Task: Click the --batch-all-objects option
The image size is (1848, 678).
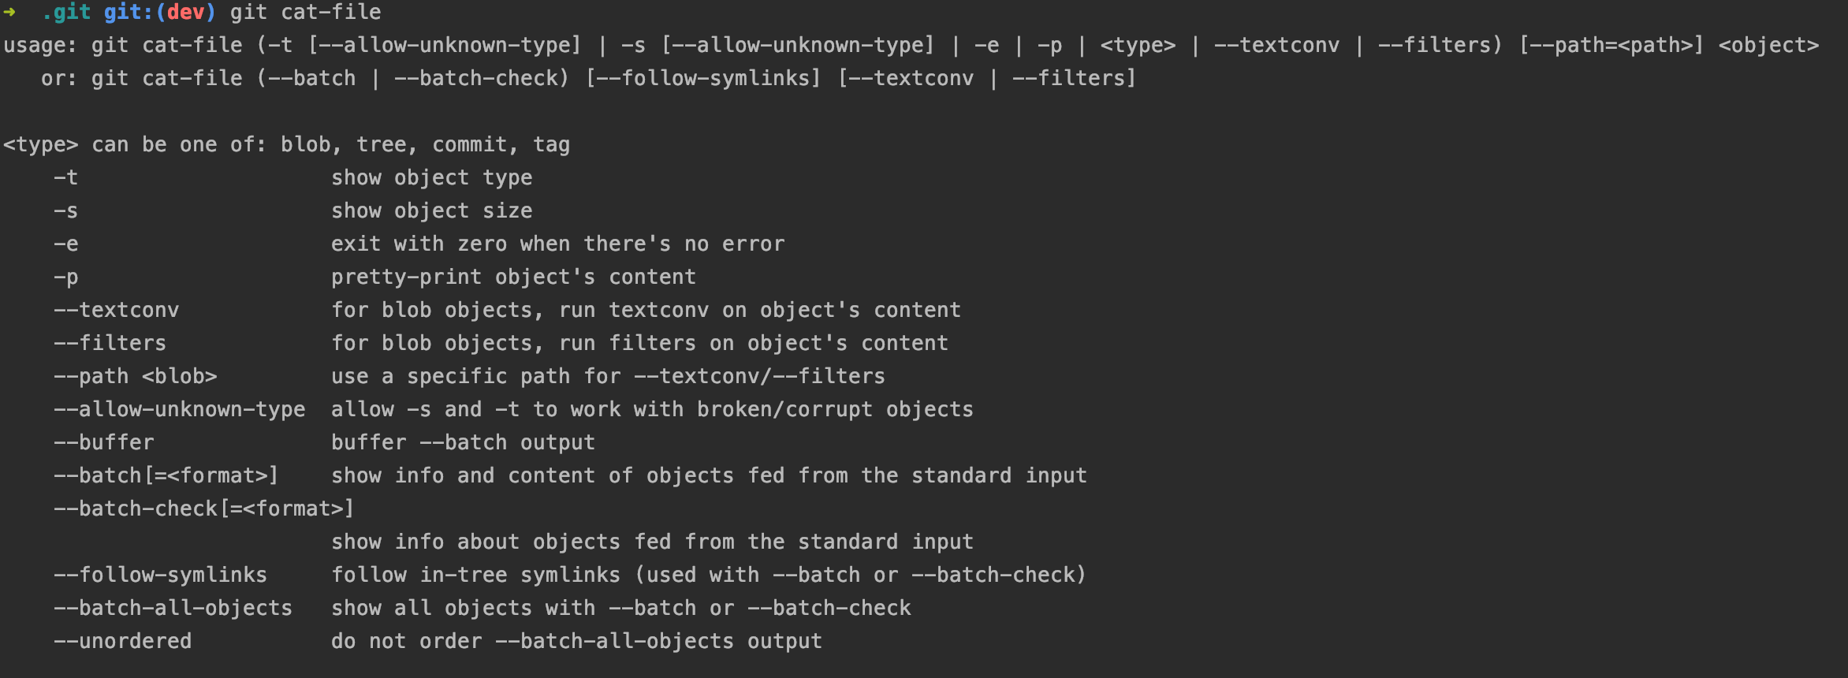Action: pos(173,608)
